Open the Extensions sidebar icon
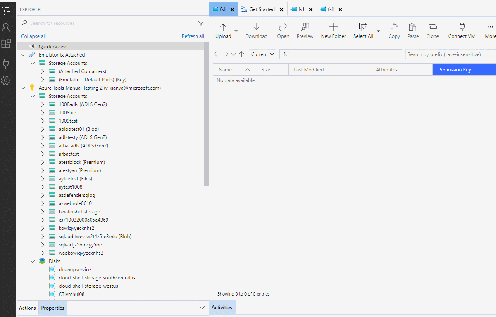 6,44
